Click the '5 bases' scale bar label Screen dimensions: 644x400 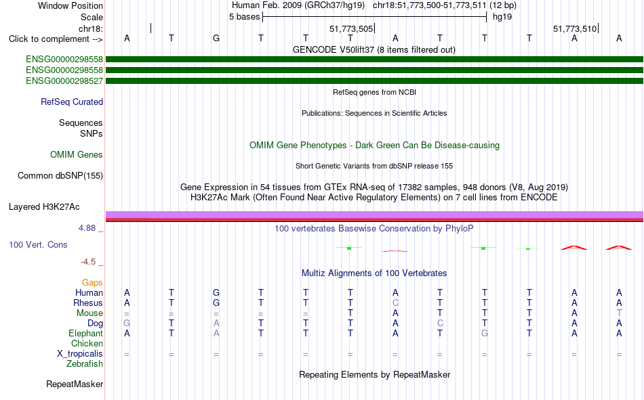tap(244, 17)
